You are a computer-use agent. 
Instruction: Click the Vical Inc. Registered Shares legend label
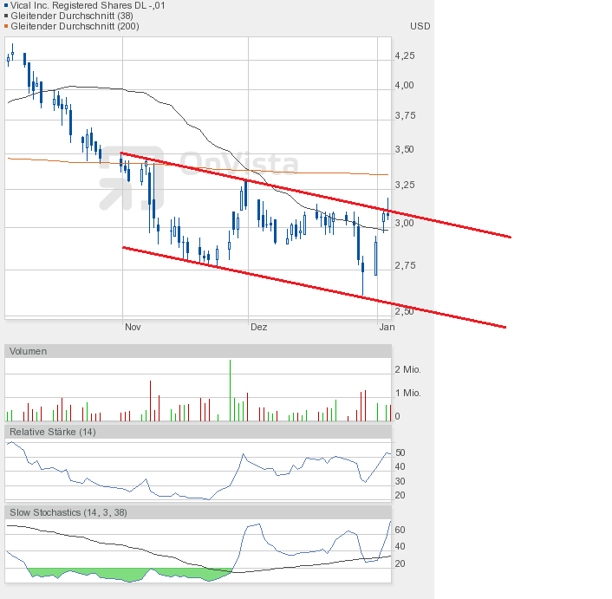(x=88, y=5)
